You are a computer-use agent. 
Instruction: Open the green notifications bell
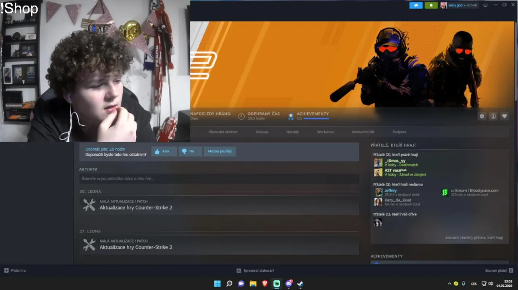[x=431, y=5]
